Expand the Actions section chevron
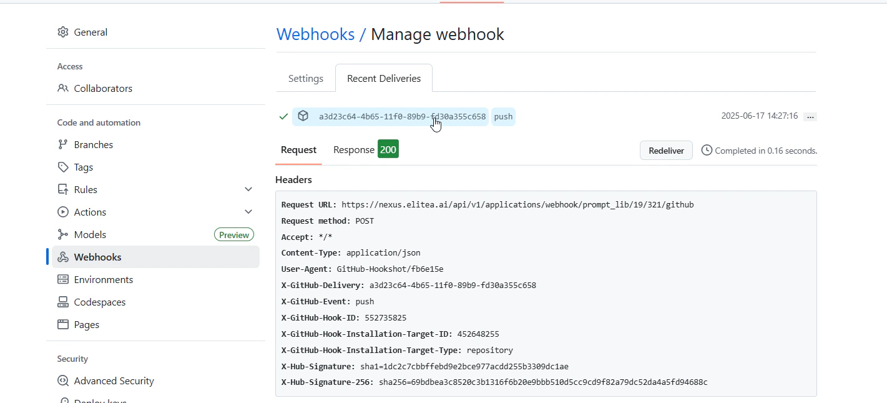Viewport: 887px width, 403px height. (x=248, y=211)
